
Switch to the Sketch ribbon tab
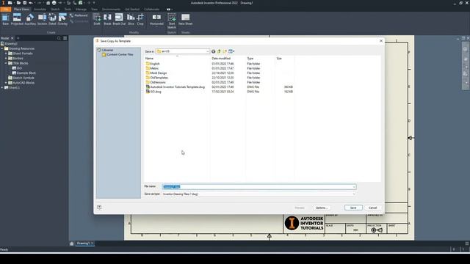55,10
